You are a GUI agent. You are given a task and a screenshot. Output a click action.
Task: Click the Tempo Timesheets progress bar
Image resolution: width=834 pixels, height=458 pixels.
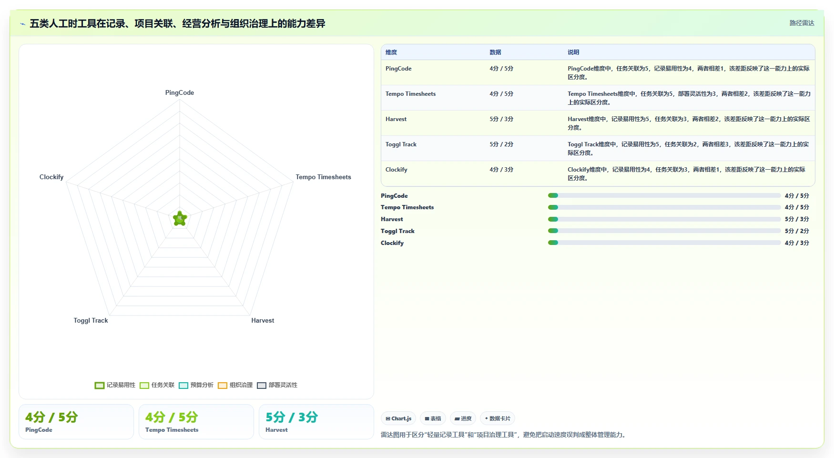664,207
